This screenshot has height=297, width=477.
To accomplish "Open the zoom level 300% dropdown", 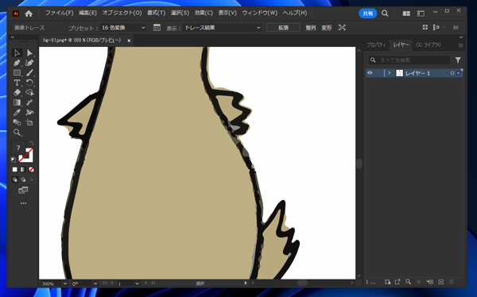I will (65, 283).
